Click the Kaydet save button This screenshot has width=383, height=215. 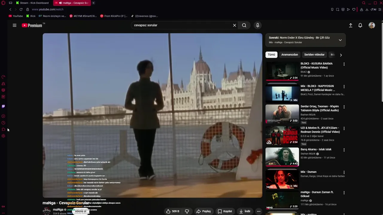click(x=225, y=211)
